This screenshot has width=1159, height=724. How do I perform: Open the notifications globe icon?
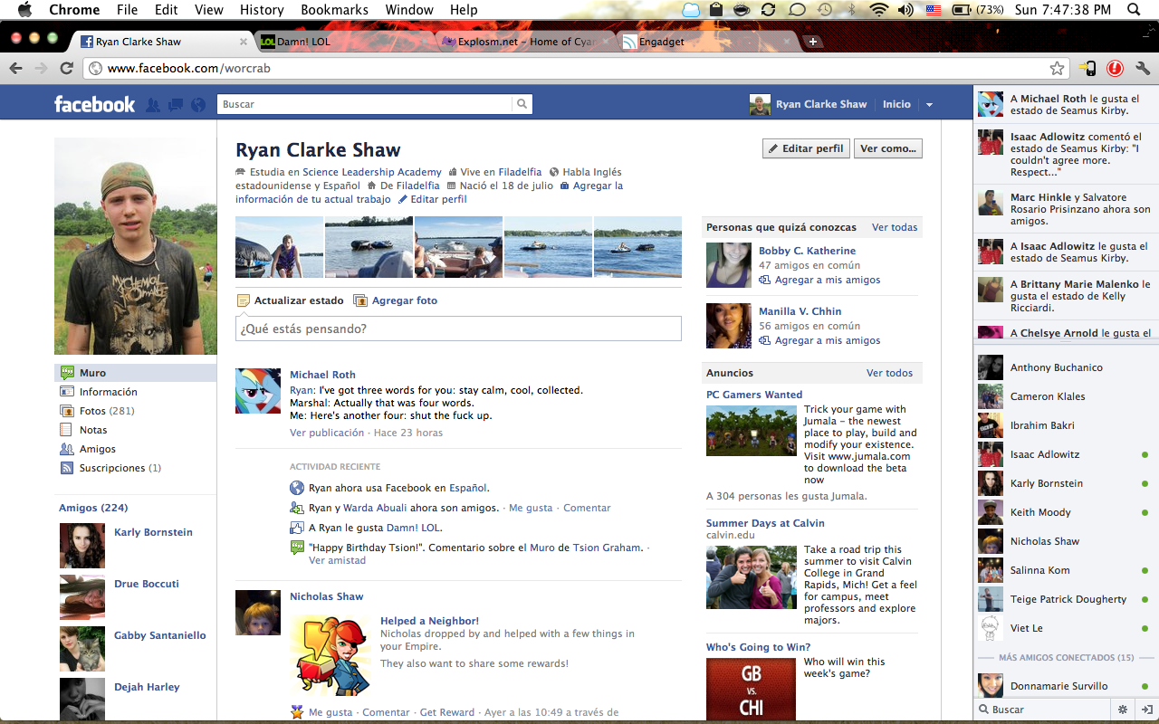(198, 105)
